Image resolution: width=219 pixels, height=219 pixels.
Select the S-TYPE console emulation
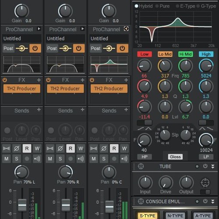pos(148,215)
